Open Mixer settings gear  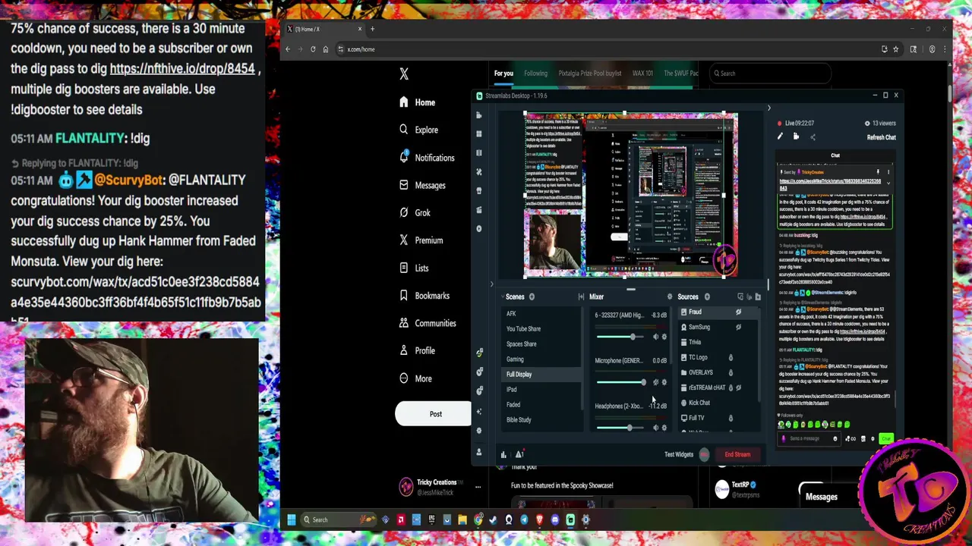[669, 297]
